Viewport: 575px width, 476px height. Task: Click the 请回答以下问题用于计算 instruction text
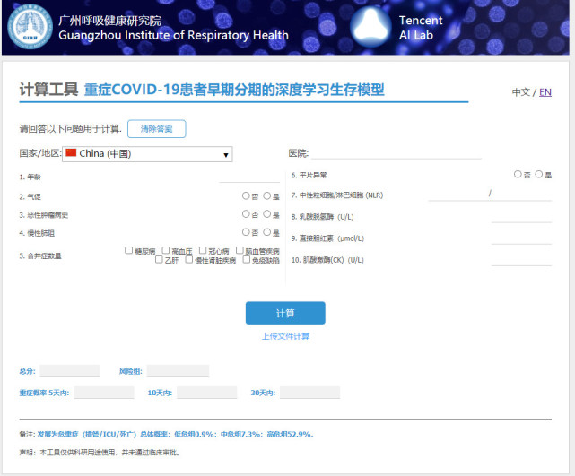pyautogui.click(x=70, y=128)
